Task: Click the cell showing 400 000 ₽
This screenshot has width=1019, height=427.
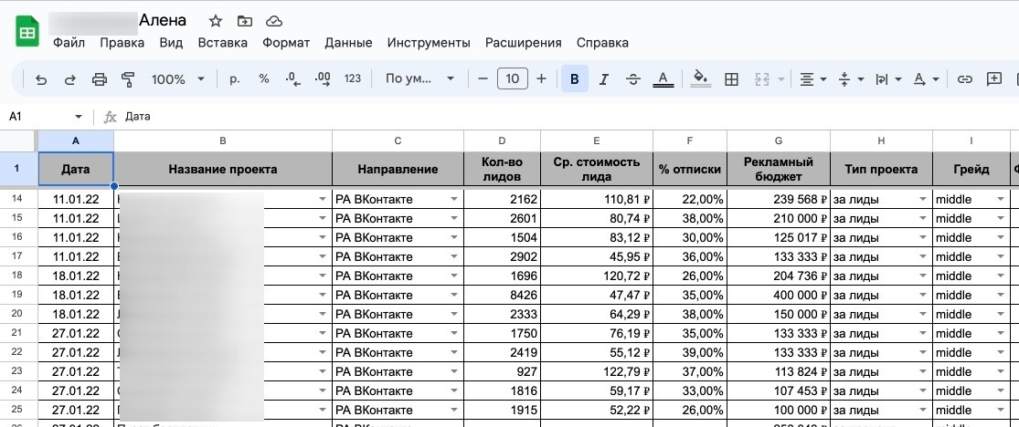Action: pyautogui.click(x=779, y=296)
